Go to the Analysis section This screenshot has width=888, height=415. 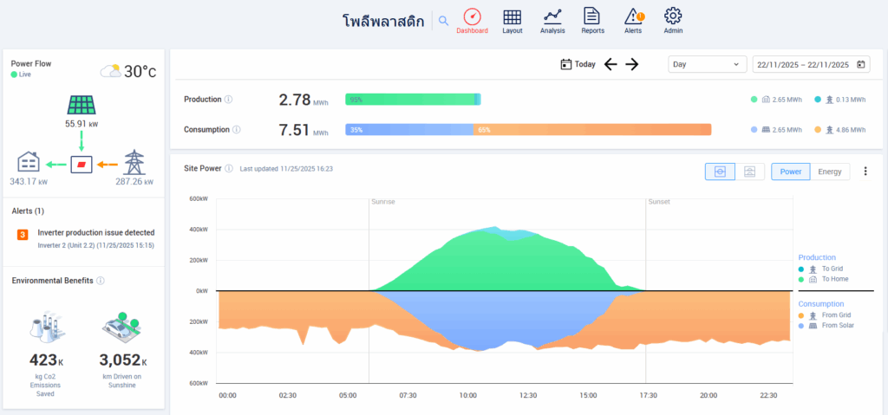tap(552, 20)
